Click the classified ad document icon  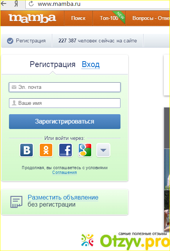(16, 202)
